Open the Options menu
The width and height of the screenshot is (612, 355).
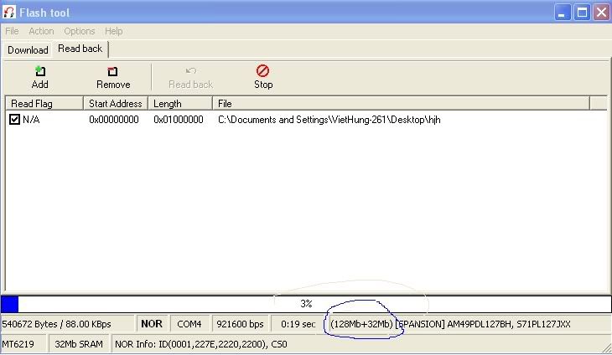pyautogui.click(x=80, y=31)
